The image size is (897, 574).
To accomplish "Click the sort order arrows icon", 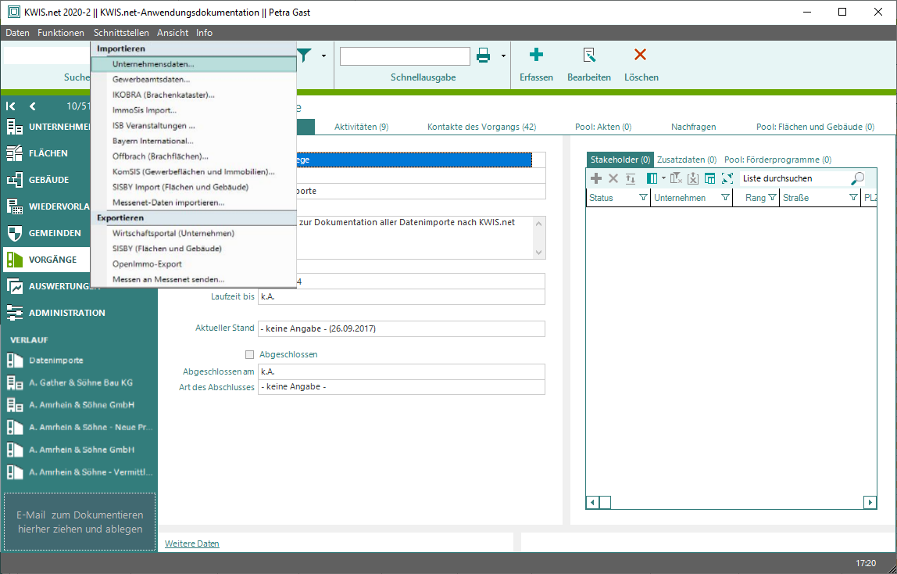I will [x=631, y=178].
